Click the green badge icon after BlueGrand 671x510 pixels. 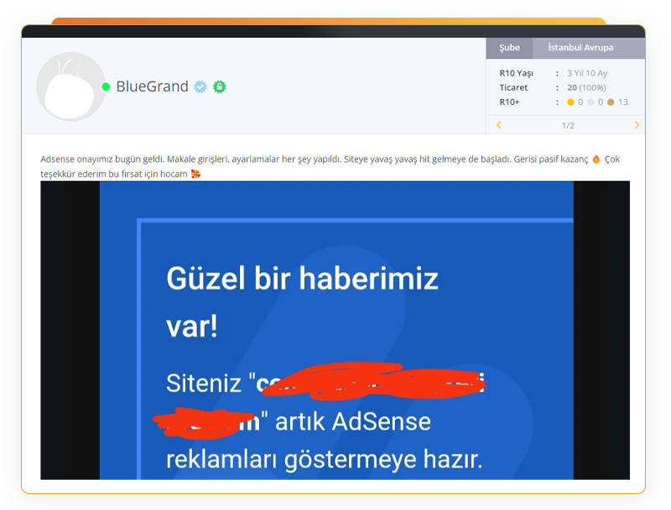tap(220, 87)
